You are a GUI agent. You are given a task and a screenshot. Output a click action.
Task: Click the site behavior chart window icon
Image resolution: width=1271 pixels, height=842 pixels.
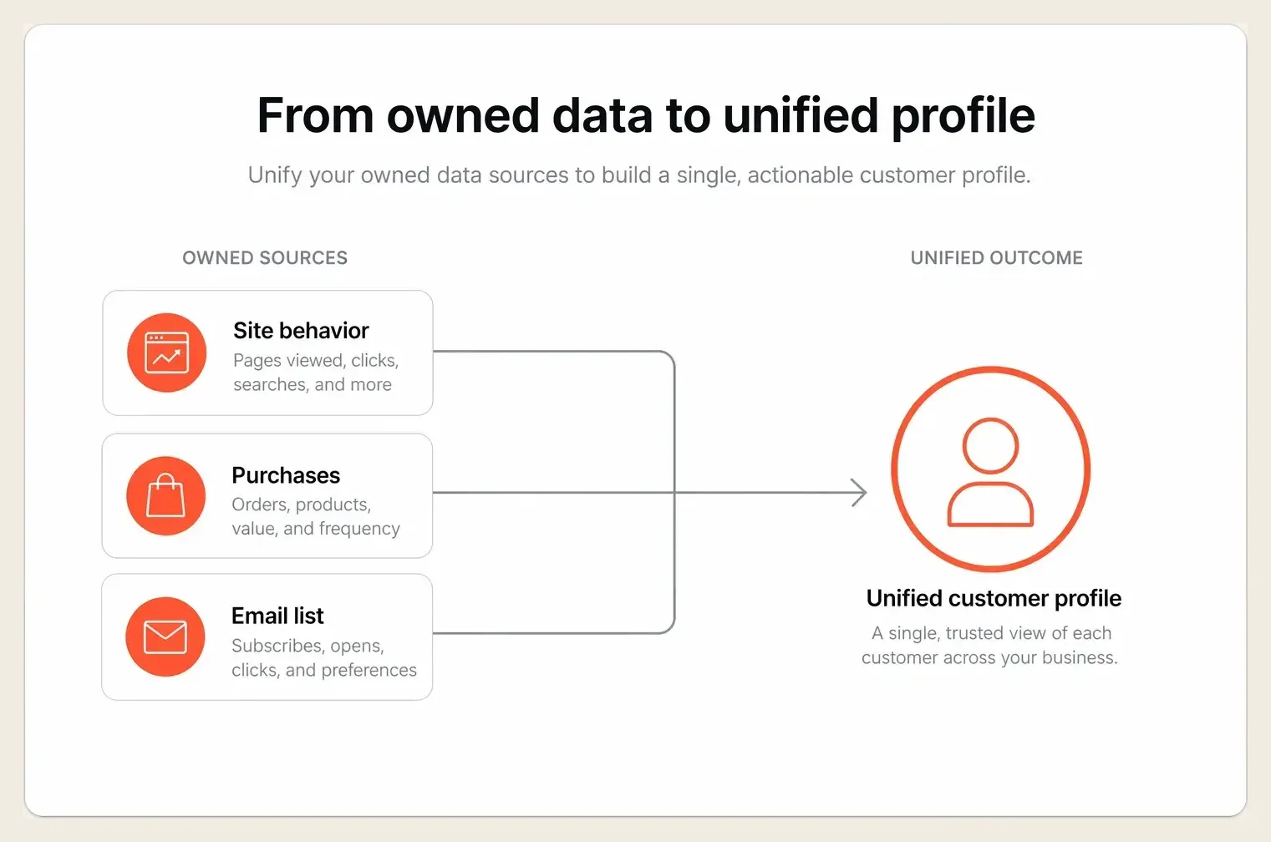[x=166, y=353]
